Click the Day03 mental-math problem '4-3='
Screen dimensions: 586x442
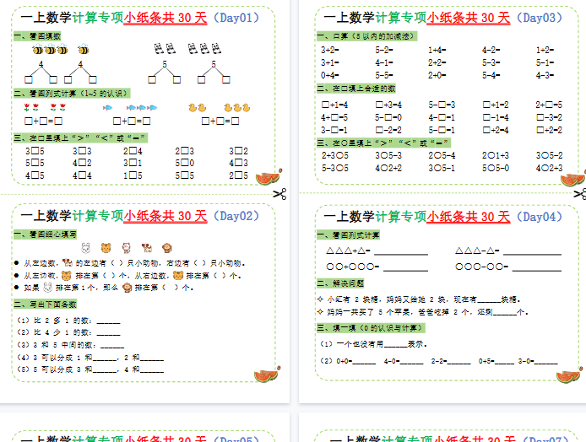tap(545, 75)
